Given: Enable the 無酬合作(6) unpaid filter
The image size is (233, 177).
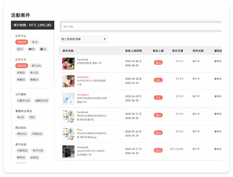Looking at the screenshot, I should click(41, 100).
